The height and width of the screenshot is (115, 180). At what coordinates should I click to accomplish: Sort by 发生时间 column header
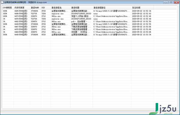tap(142, 8)
